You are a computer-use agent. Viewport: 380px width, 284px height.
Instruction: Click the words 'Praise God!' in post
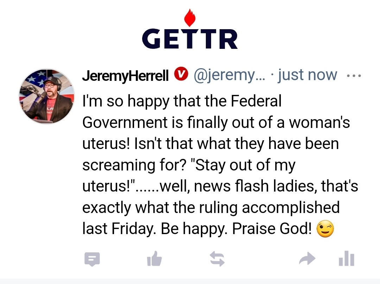coord(272,228)
